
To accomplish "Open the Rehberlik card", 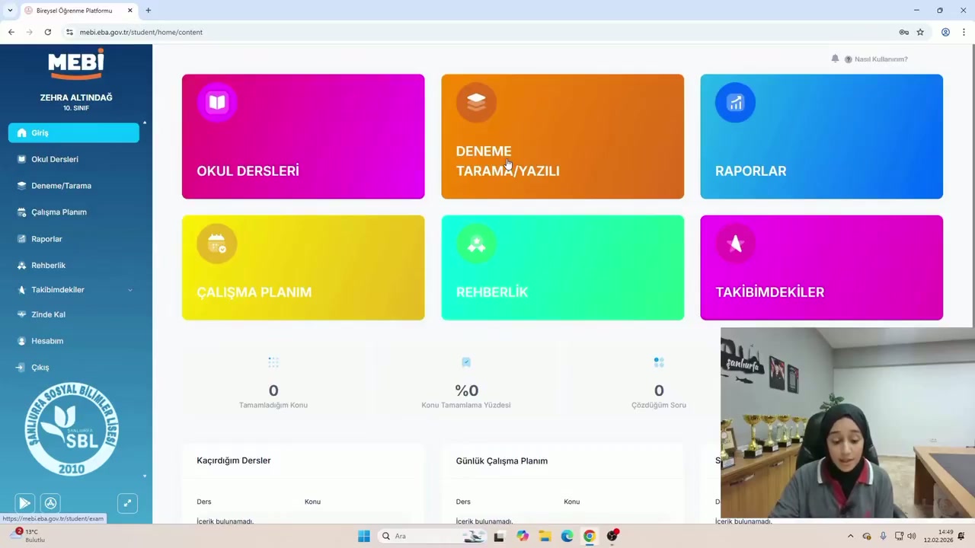I will click(562, 268).
